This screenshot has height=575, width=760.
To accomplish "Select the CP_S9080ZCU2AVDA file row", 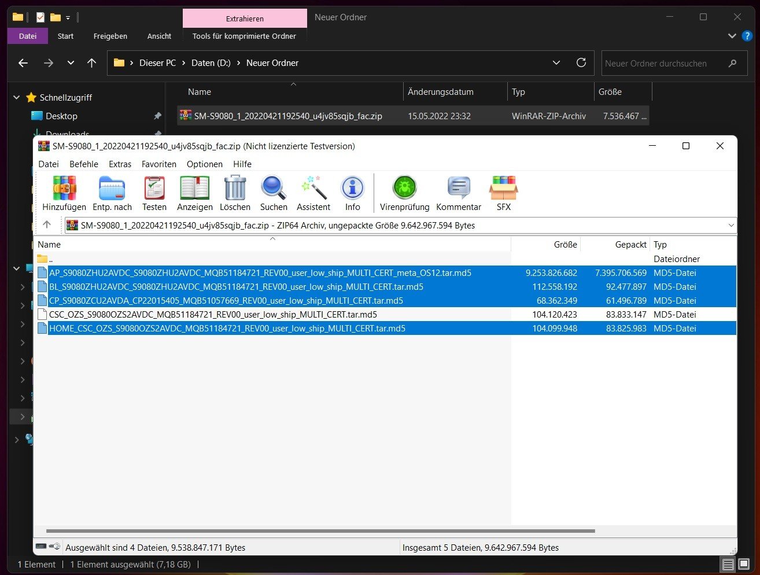I will [385, 301].
